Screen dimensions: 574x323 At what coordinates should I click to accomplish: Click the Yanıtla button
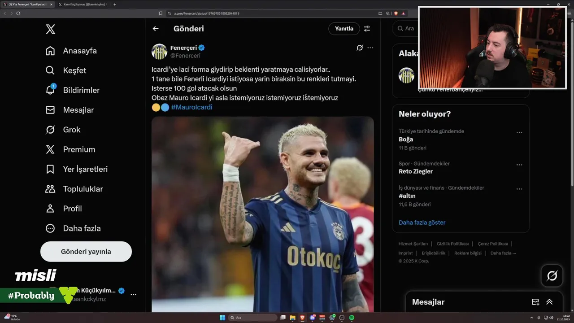pyautogui.click(x=344, y=29)
